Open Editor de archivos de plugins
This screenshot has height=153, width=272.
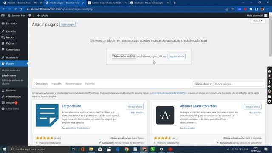point(12,82)
